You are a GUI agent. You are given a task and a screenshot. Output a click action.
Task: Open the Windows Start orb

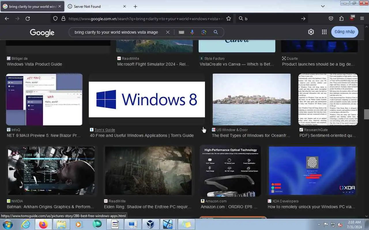[x=8, y=224]
